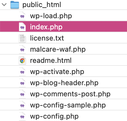127x121 pixels.
Task: Click the Chrome icon beside readme.html
Action: click(x=22, y=60)
